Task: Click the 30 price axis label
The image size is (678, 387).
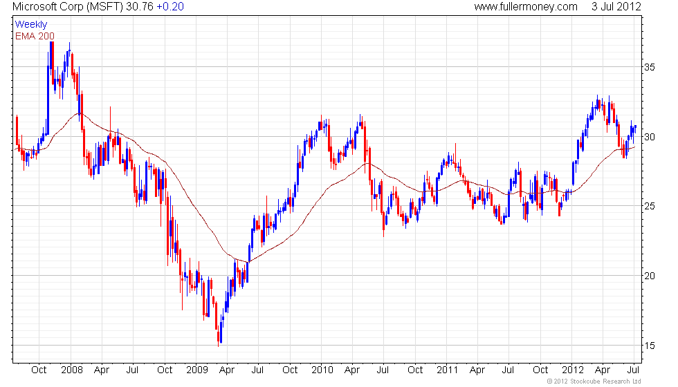Action: (650, 138)
